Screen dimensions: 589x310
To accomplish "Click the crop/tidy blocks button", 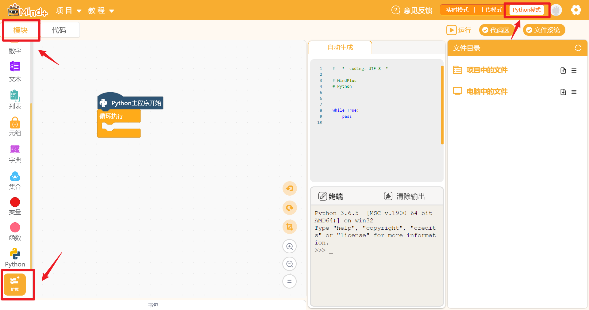I will (290, 227).
